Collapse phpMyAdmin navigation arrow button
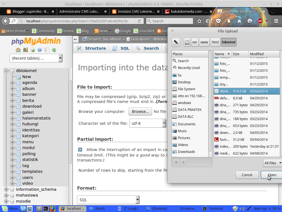Image resolution: width=282 pixels, height=212 pixels. (x=75, y=39)
